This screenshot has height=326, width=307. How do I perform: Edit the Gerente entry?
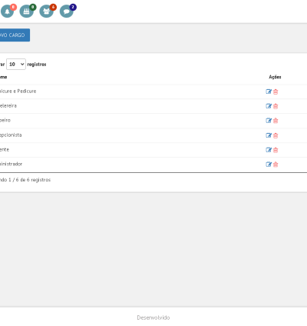[269, 150]
